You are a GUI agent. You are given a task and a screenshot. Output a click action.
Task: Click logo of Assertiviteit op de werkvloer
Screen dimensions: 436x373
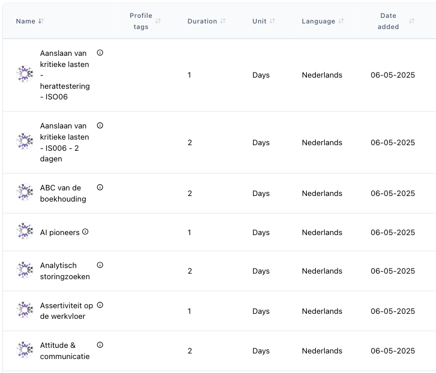(25, 310)
